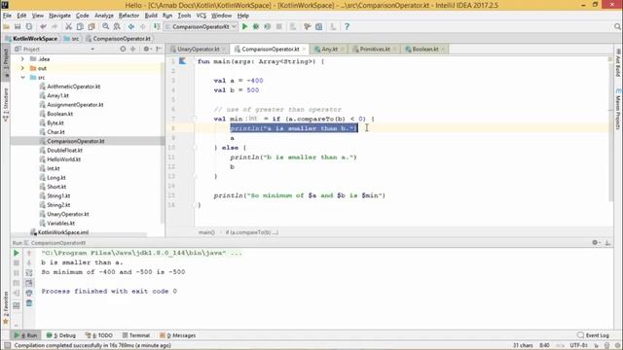This screenshot has height=350, width=623.
Task: Expand the out folder
Action: [22, 68]
